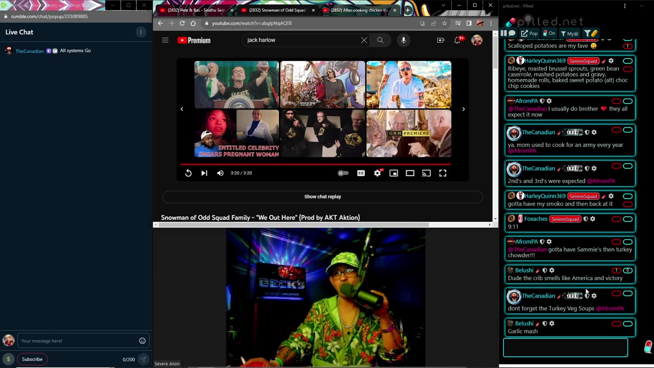
Task: Toggle the 'On' pill switch in pilled.net
Action: click(x=549, y=33)
